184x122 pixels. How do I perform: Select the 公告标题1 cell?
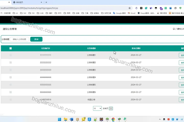tap(91, 55)
